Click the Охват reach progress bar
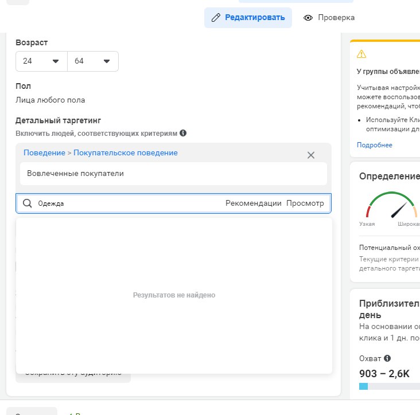This screenshot has width=420, height=415. point(390,386)
